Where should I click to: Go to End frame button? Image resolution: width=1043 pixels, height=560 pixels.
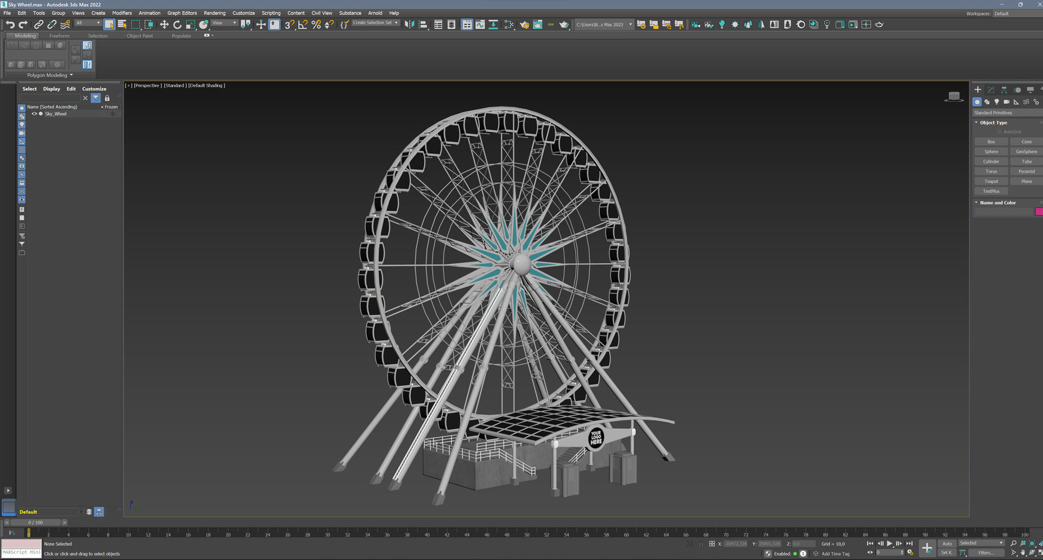[x=909, y=543]
